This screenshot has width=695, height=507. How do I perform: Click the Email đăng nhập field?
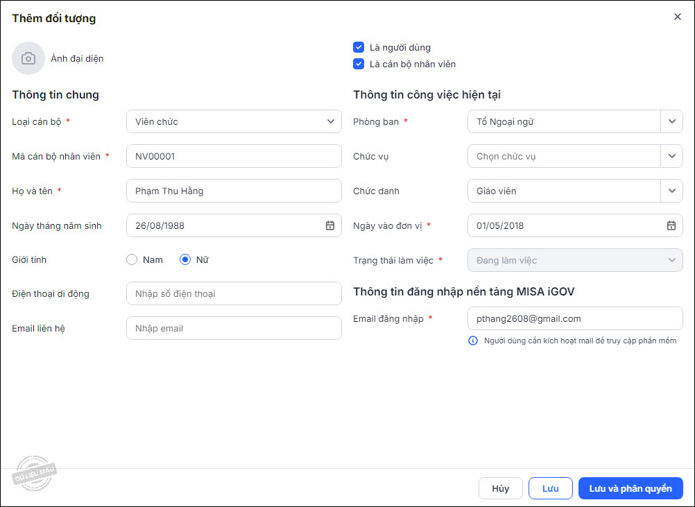tap(575, 318)
